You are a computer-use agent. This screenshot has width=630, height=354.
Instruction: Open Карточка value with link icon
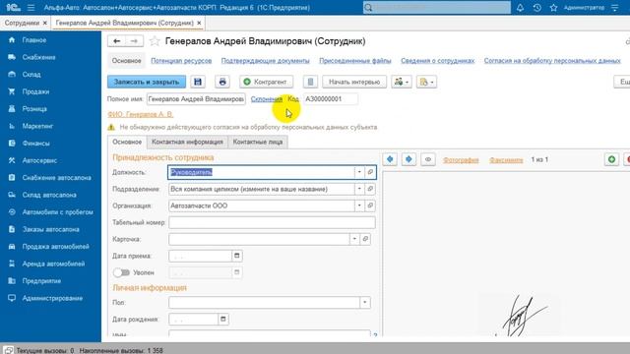(x=365, y=239)
